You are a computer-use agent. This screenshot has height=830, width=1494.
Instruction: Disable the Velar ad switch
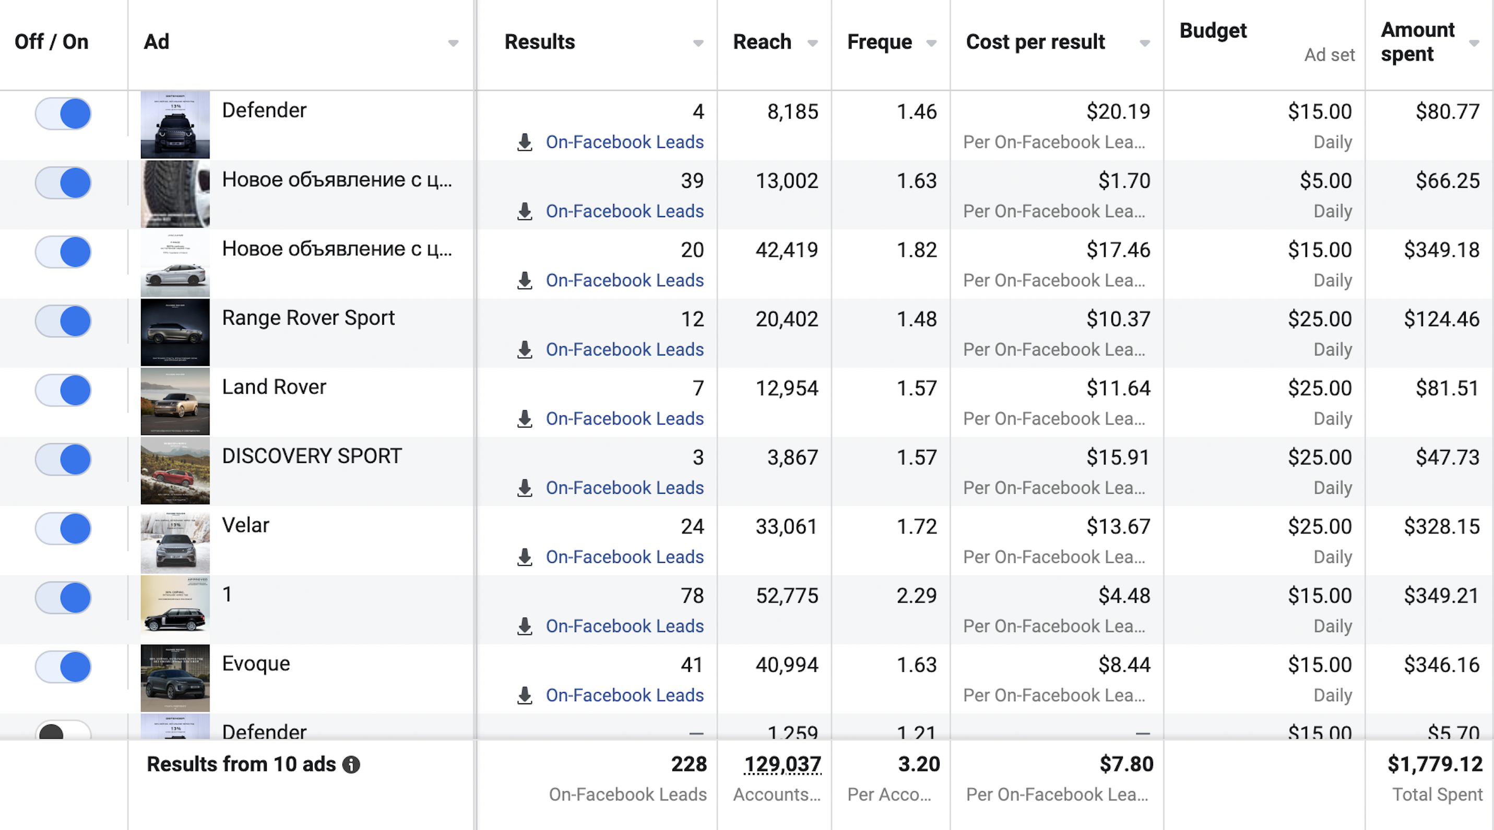pyautogui.click(x=63, y=528)
